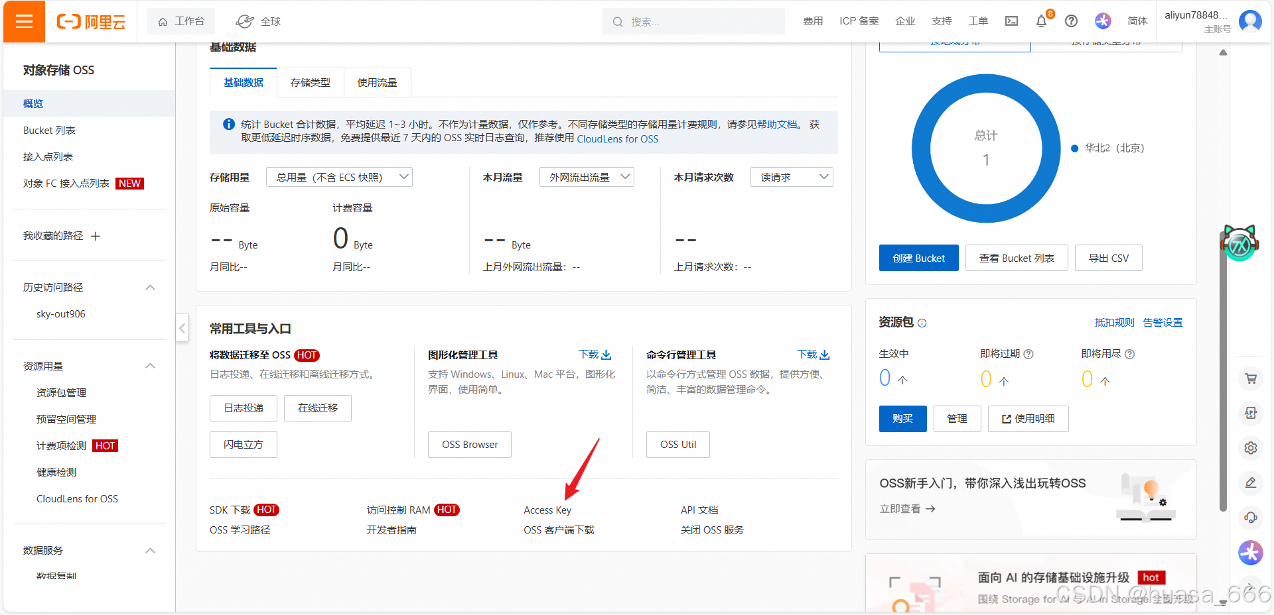Open 计费项检测 in the sidebar
This screenshot has width=1274, height=615.
(x=61, y=446)
